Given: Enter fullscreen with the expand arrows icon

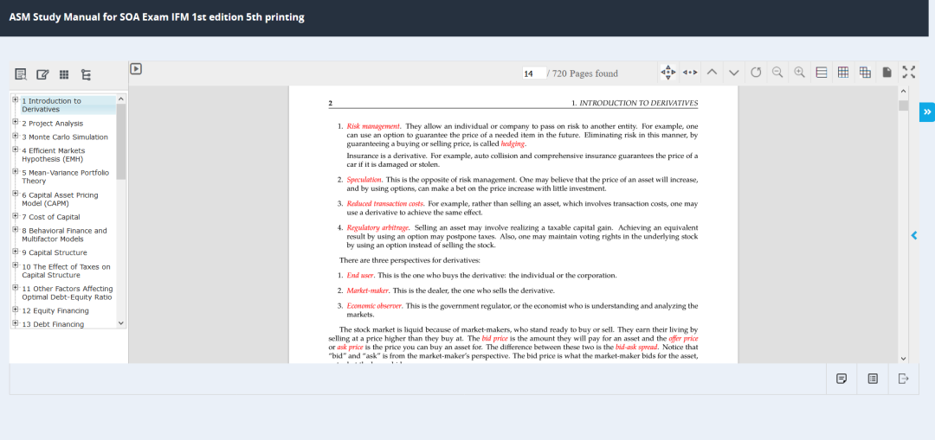Looking at the screenshot, I should pyautogui.click(x=909, y=72).
